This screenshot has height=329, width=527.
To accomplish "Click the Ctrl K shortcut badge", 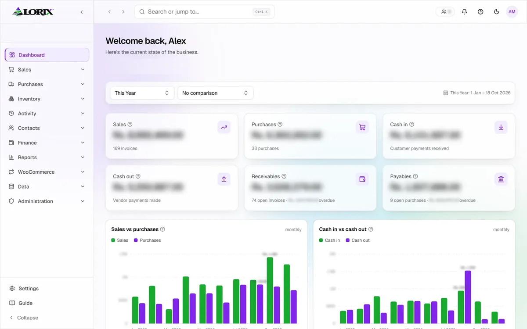I will [x=262, y=12].
